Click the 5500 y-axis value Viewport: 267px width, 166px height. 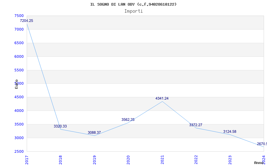point(19,70)
